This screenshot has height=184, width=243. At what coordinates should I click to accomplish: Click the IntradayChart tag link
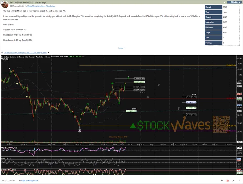coord(32,181)
